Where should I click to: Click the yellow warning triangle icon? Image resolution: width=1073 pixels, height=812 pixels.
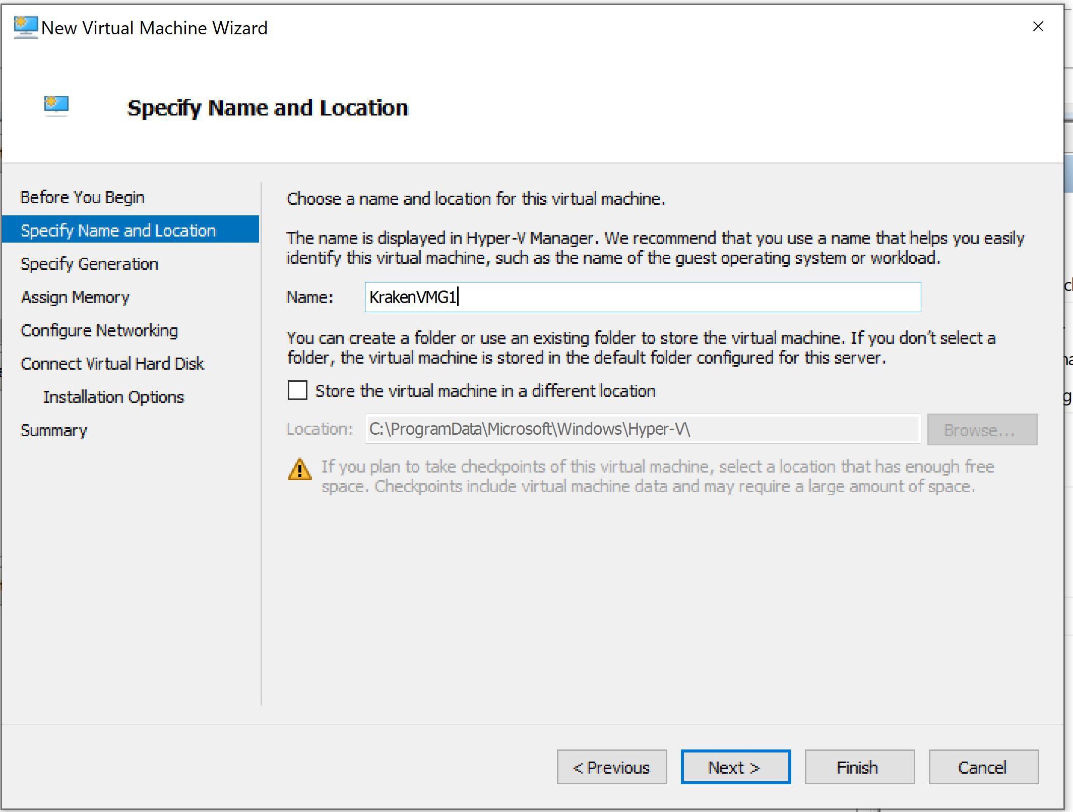[300, 470]
